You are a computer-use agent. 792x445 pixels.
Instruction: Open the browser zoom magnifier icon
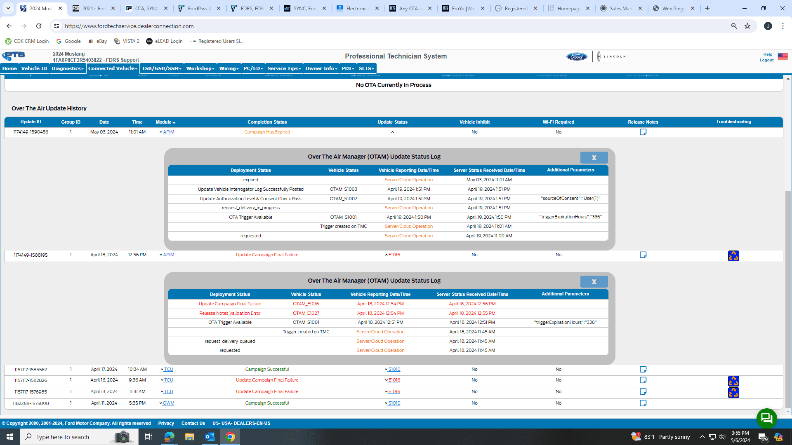click(734, 26)
